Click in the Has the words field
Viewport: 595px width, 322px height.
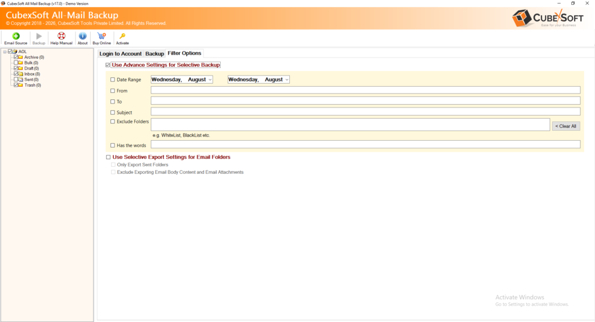(365, 144)
